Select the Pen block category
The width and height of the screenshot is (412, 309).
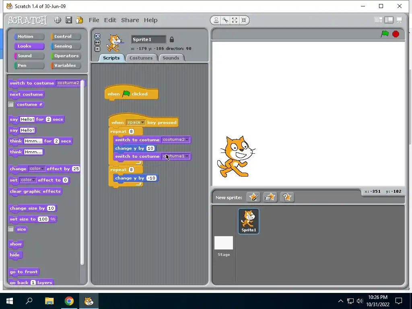pos(29,66)
